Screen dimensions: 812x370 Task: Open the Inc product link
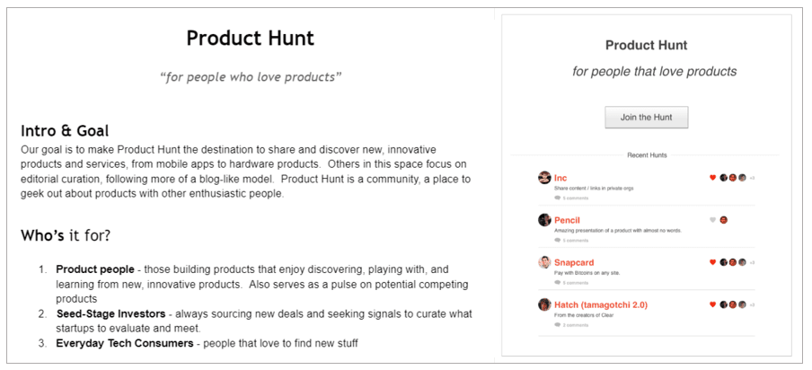click(560, 178)
